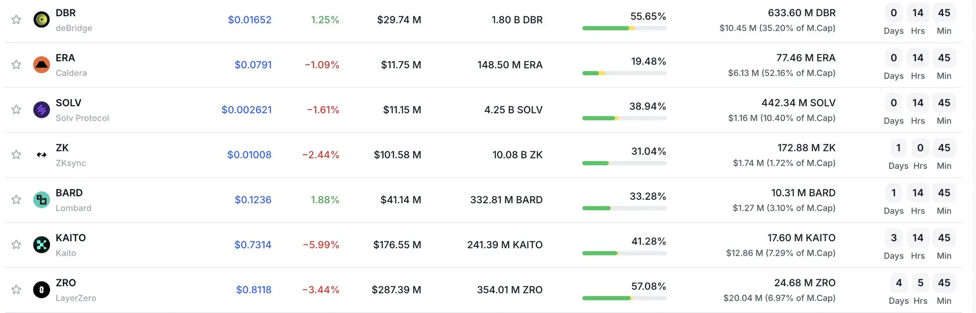Click the ZK 172.88 M unlock amount
The image size is (976, 313).
click(806, 148)
